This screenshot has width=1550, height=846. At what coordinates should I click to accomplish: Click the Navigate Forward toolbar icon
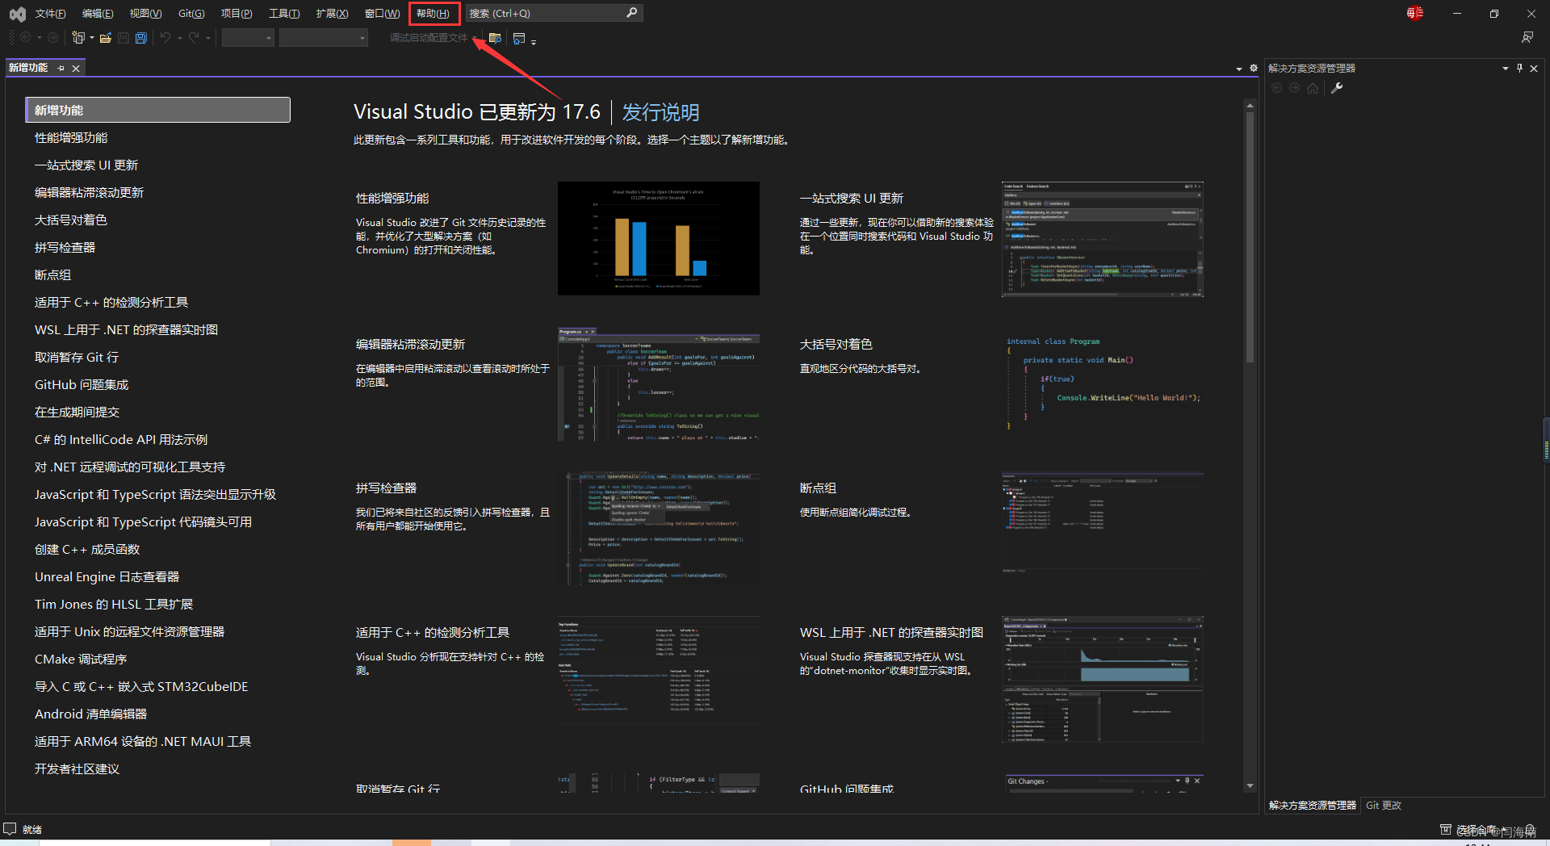click(x=52, y=38)
